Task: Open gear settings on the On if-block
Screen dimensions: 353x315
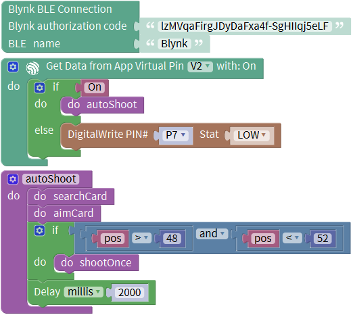Action: (x=40, y=88)
